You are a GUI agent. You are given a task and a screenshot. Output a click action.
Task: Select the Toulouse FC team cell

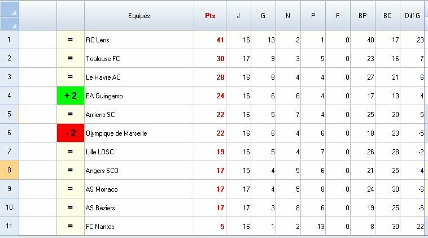coord(139,59)
